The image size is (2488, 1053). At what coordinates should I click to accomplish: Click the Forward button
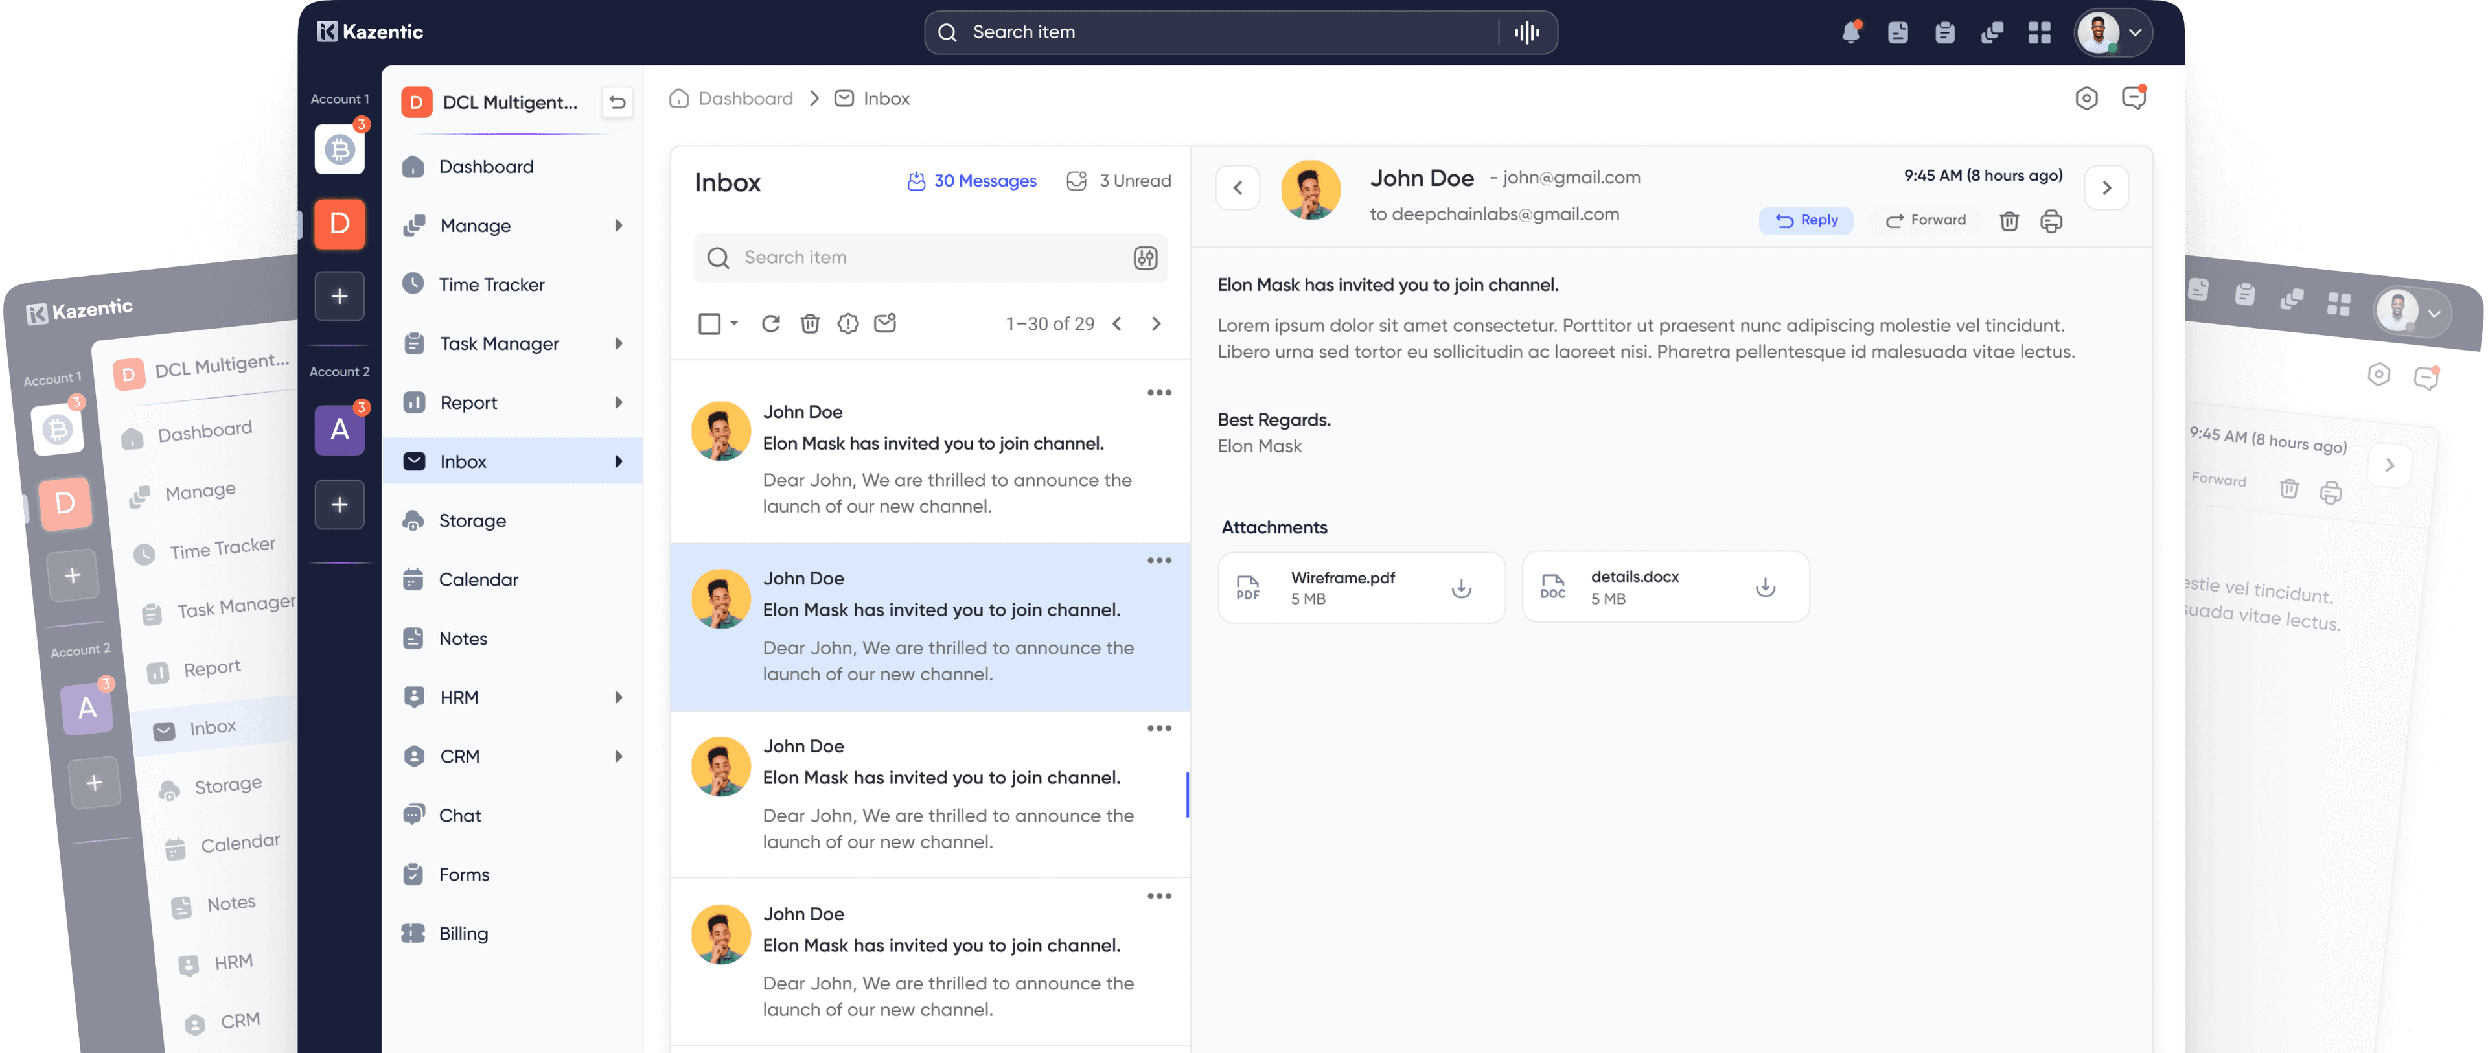(x=1925, y=220)
